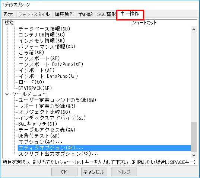Click the scrollbar up arrow
Screen dimensions: 200x178
tap(194, 29)
